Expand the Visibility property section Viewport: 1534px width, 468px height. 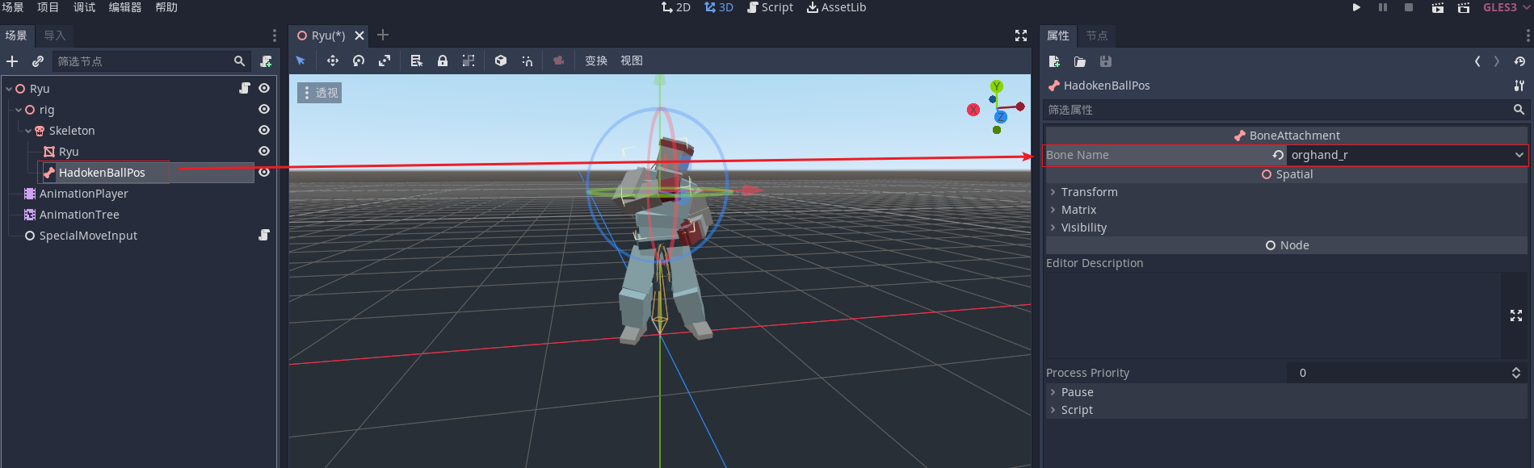[x=1286, y=228]
